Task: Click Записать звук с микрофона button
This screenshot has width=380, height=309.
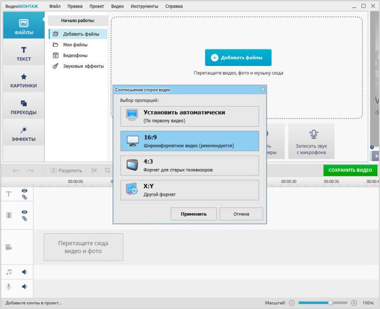Action: (311, 141)
